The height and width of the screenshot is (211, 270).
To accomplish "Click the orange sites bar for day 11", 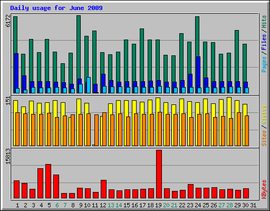I will (97, 130).
